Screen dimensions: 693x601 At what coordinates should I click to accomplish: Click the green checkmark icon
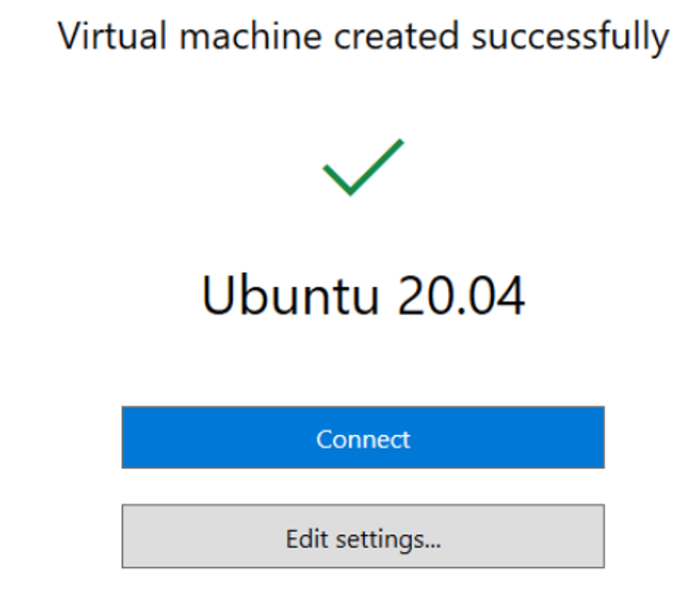click(x=362, y=168)
